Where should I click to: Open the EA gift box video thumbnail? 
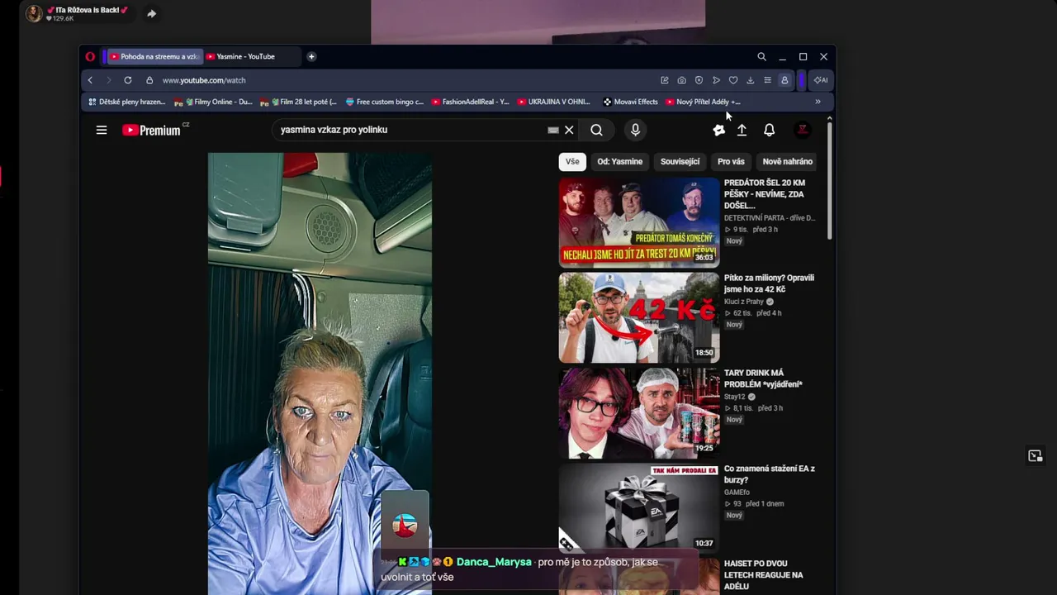(639, 508)
